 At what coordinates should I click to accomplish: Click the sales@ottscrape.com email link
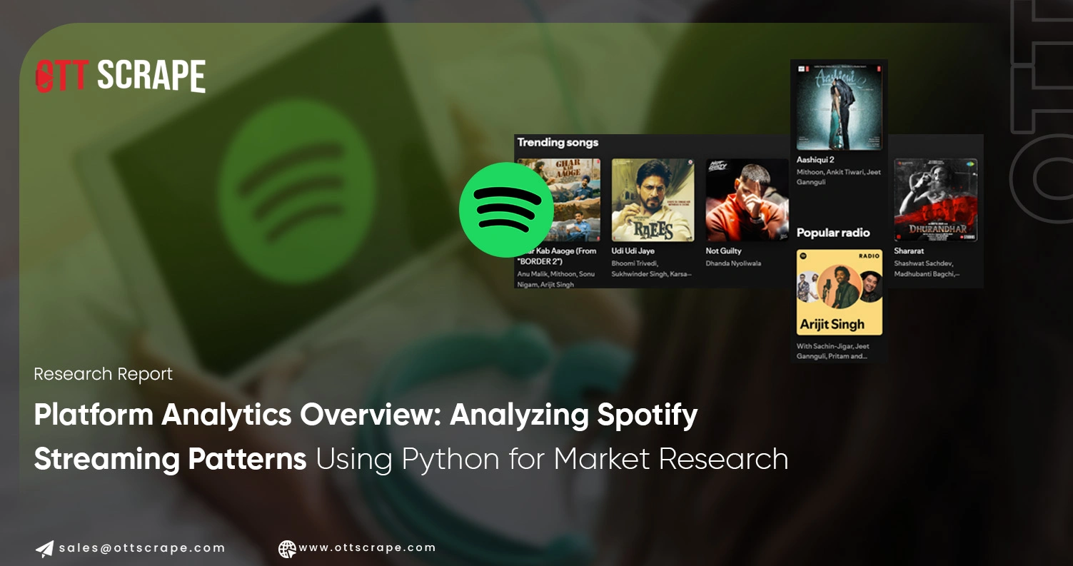pyautogui.click(x=141, y=548)
